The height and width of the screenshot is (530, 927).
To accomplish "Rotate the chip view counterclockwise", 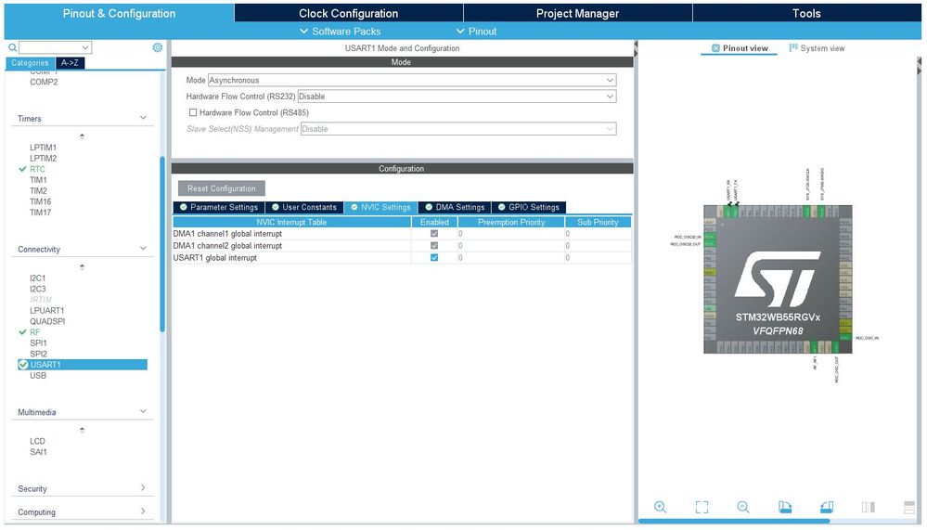I will (827, 507).
